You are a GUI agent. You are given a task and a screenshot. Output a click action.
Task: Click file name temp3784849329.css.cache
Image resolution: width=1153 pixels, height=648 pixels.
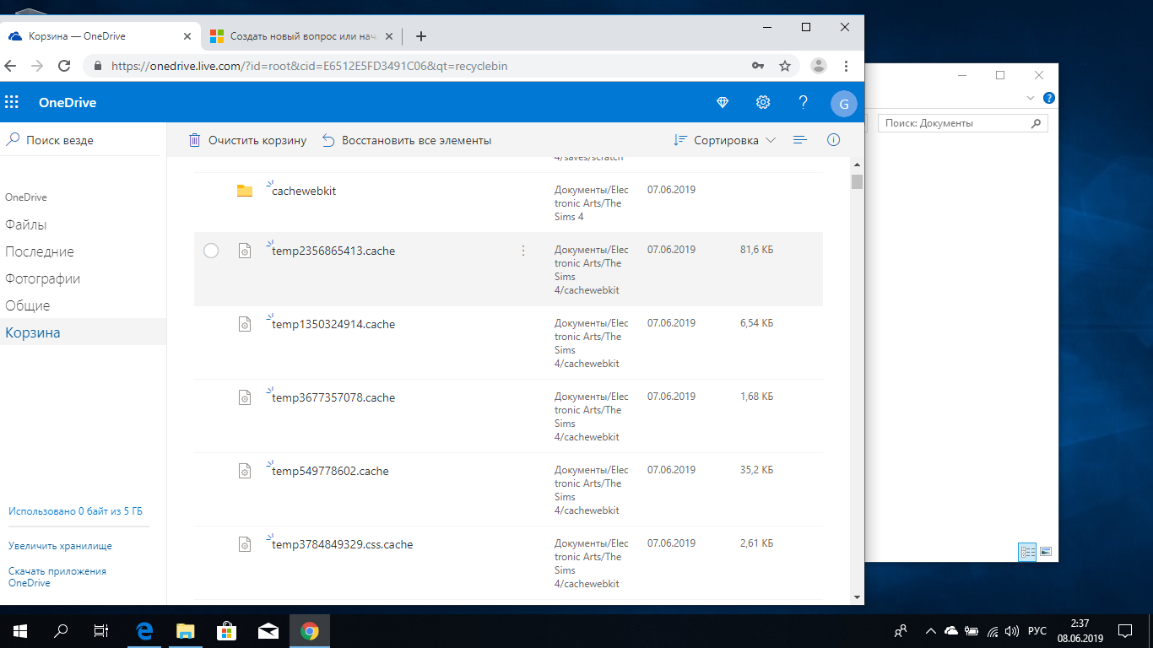tap(343, 544)
